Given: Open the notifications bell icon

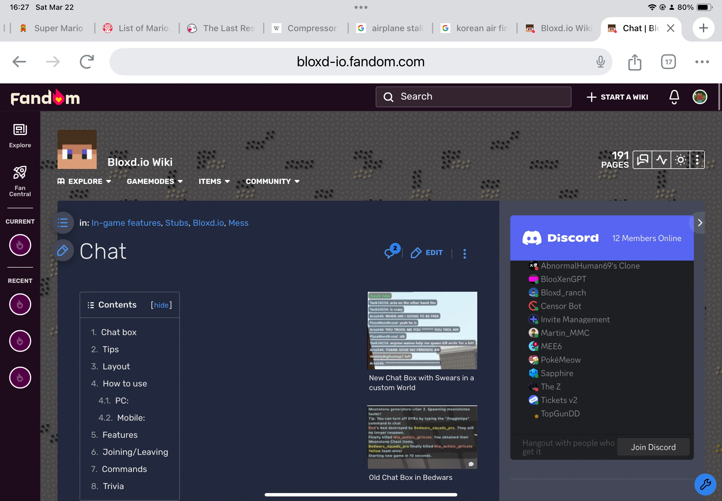Looking at the screenshot, I should tap(674, 97).
